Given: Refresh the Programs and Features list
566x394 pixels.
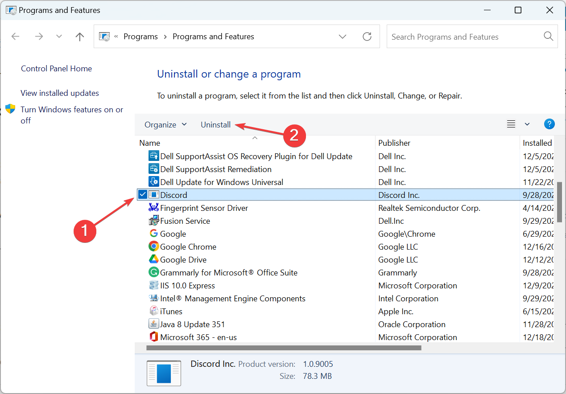Looking at the screenshot, I should coord(367,37).
